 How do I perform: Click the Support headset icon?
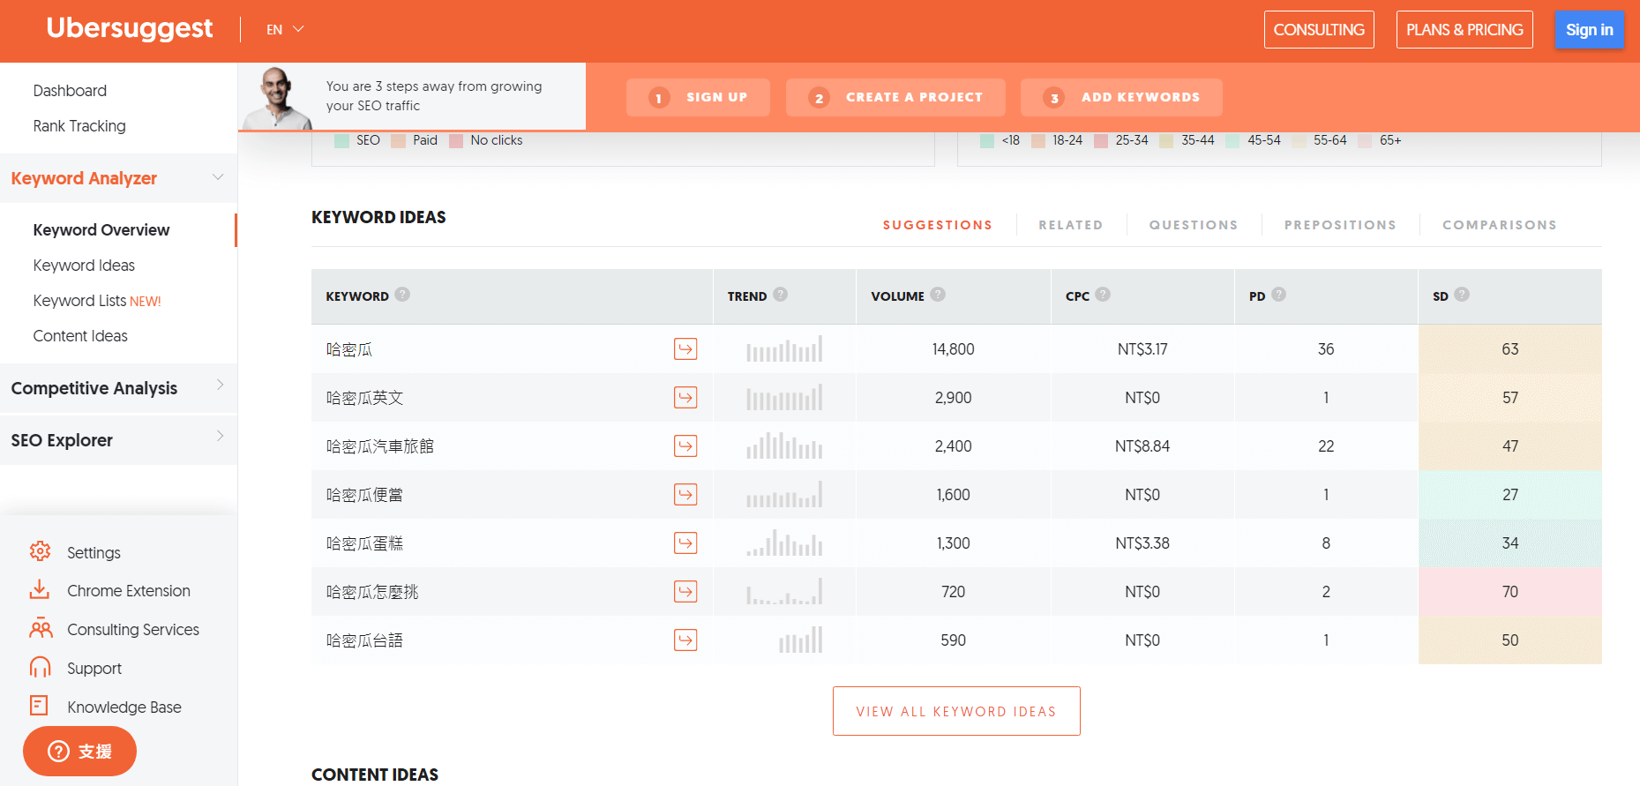[x=41, y=667]
